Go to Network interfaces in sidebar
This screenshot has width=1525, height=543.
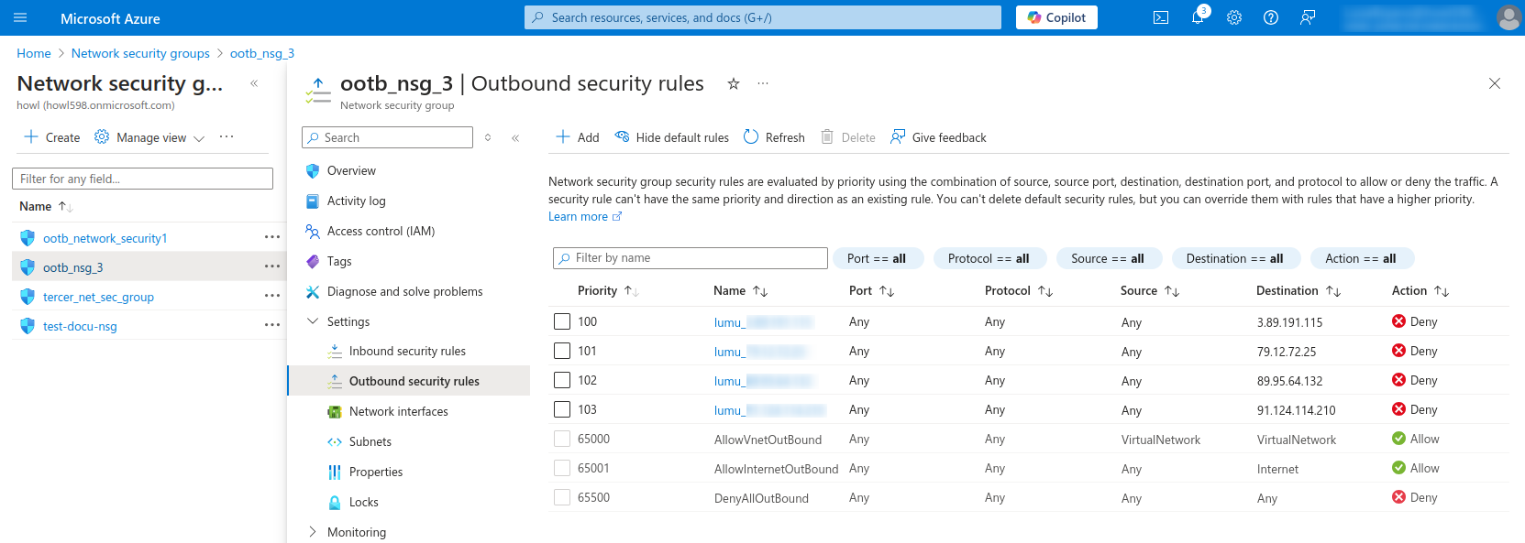point(398,411)
